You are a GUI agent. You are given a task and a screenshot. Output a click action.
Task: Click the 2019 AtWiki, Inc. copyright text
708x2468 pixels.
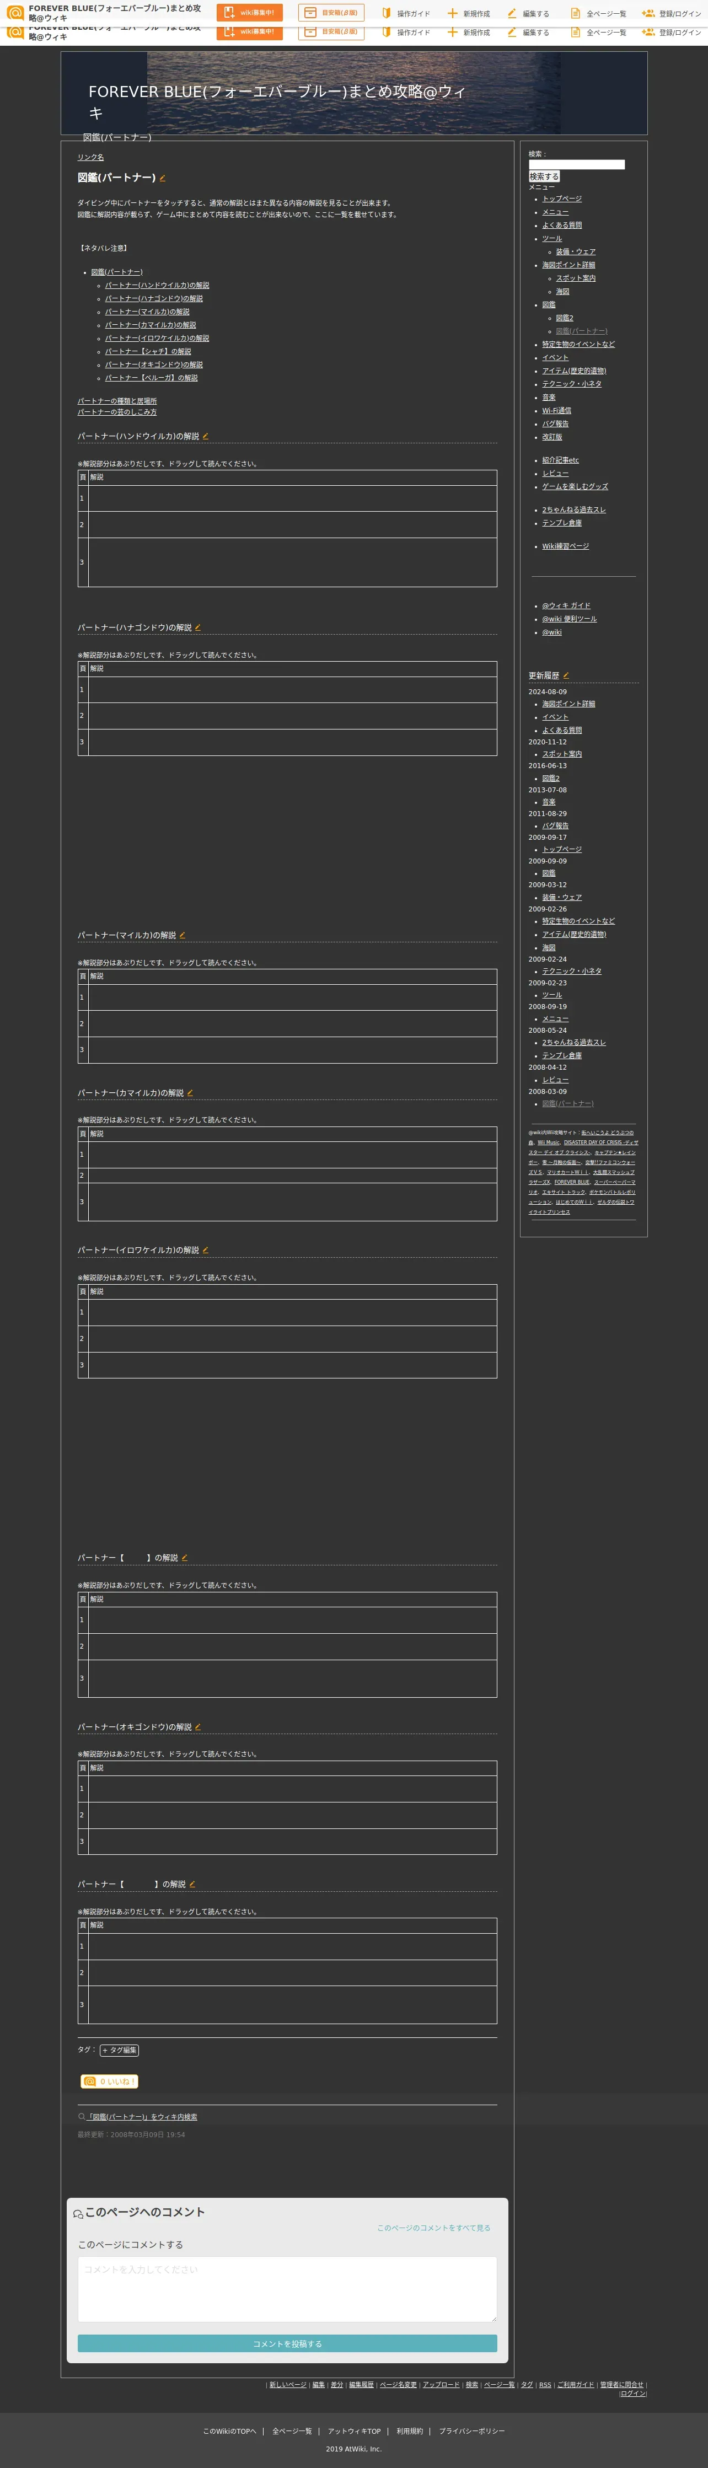353,2449
